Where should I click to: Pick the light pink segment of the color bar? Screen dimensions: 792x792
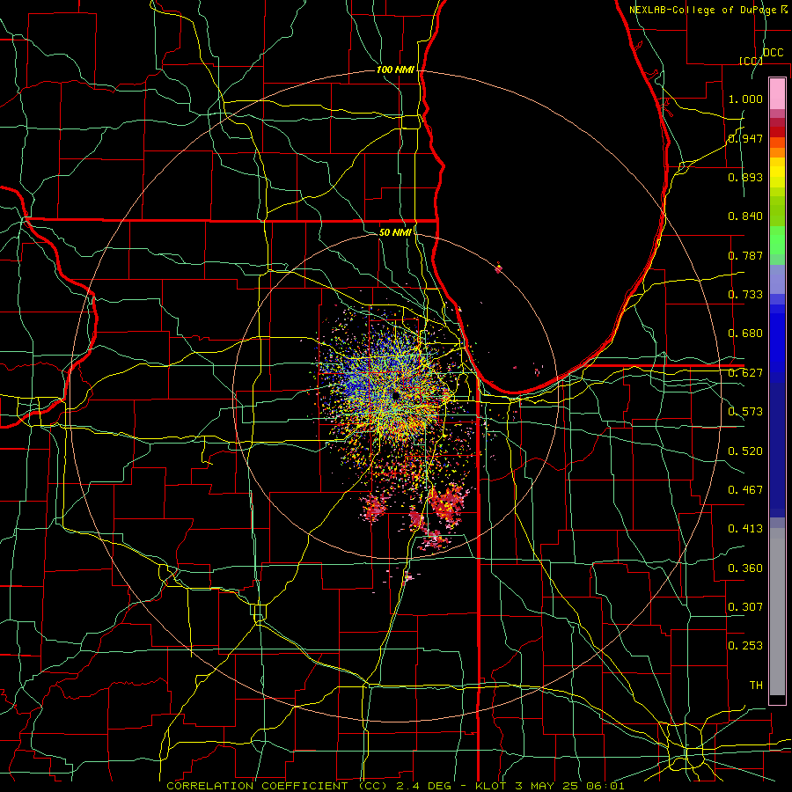777,93
